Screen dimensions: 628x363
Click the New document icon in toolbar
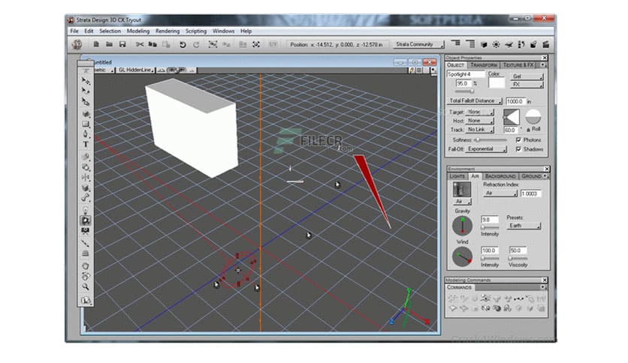pyautogui.click(x=96, y=44)
